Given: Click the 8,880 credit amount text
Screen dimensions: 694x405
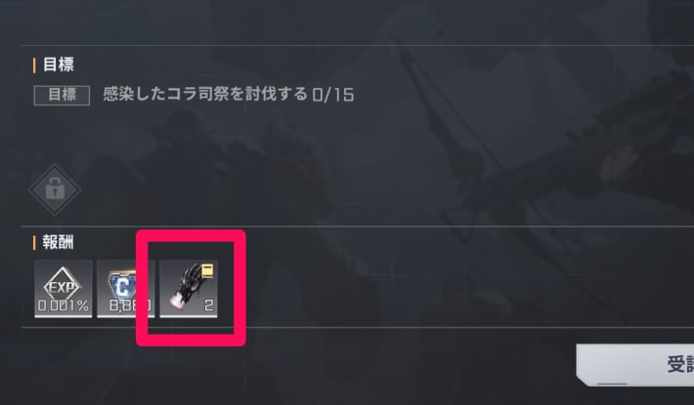Looking at the screenshot, I should pyautogui.click(x=128, y=305).
